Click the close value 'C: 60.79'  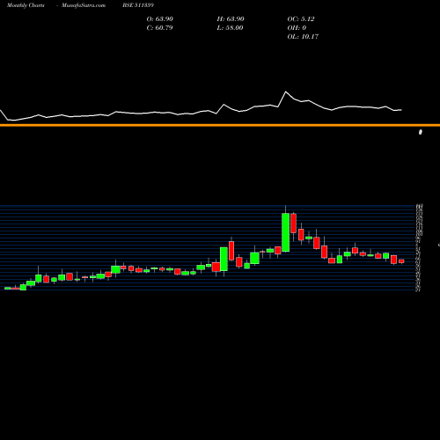[159, 27]
